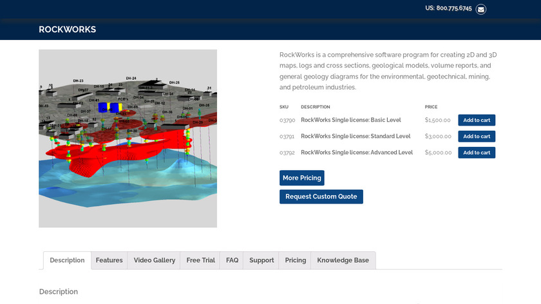
Task: Show the FAQ tab
Action: (232, 260)
